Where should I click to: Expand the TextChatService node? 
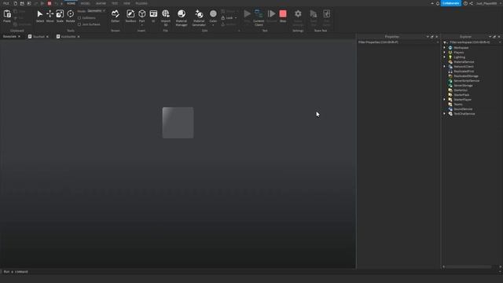tap(445, 113)
